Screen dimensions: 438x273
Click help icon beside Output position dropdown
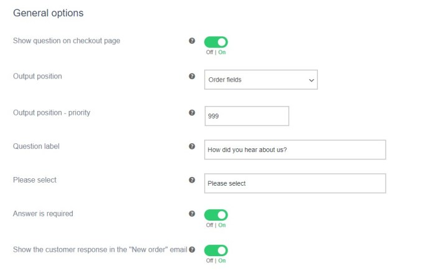point(192,77)
